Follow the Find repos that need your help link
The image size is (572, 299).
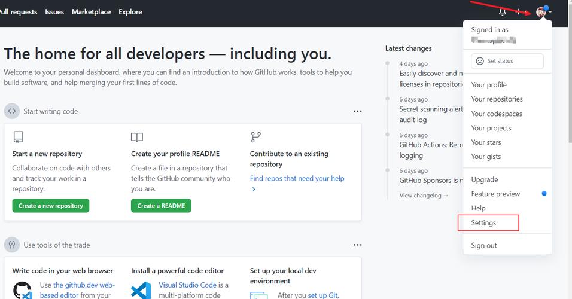click(x=297, y=178)
